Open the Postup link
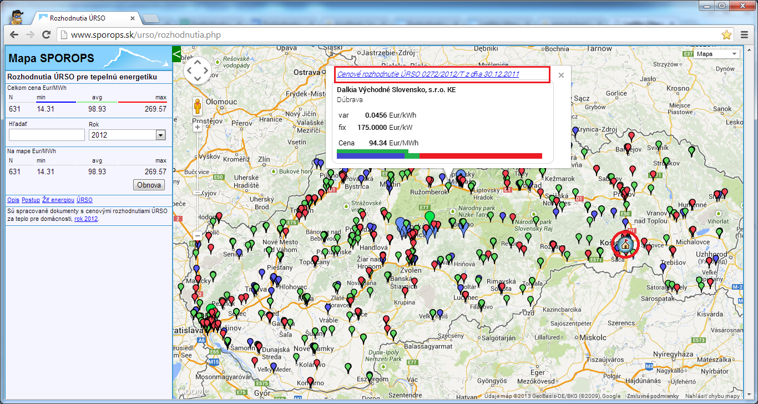The image size is (758, 404). coord(31,200)
